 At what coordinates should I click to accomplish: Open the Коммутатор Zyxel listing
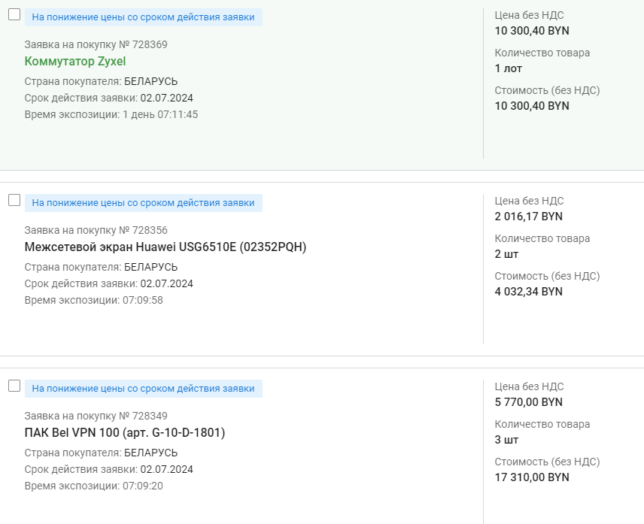point(75,62)
